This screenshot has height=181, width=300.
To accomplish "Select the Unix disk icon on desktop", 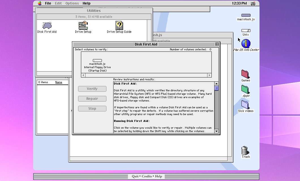I will (x=246, y=31).
